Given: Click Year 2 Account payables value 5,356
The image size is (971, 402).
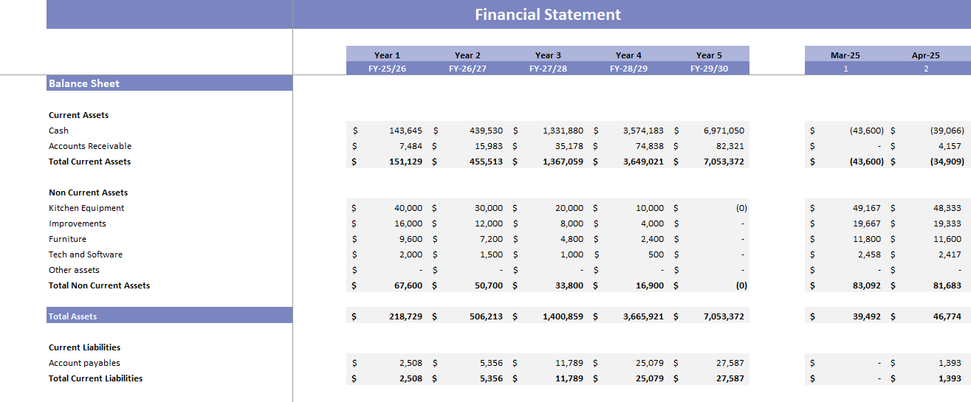Looking at the screenshot, I should tap(491, 363).
